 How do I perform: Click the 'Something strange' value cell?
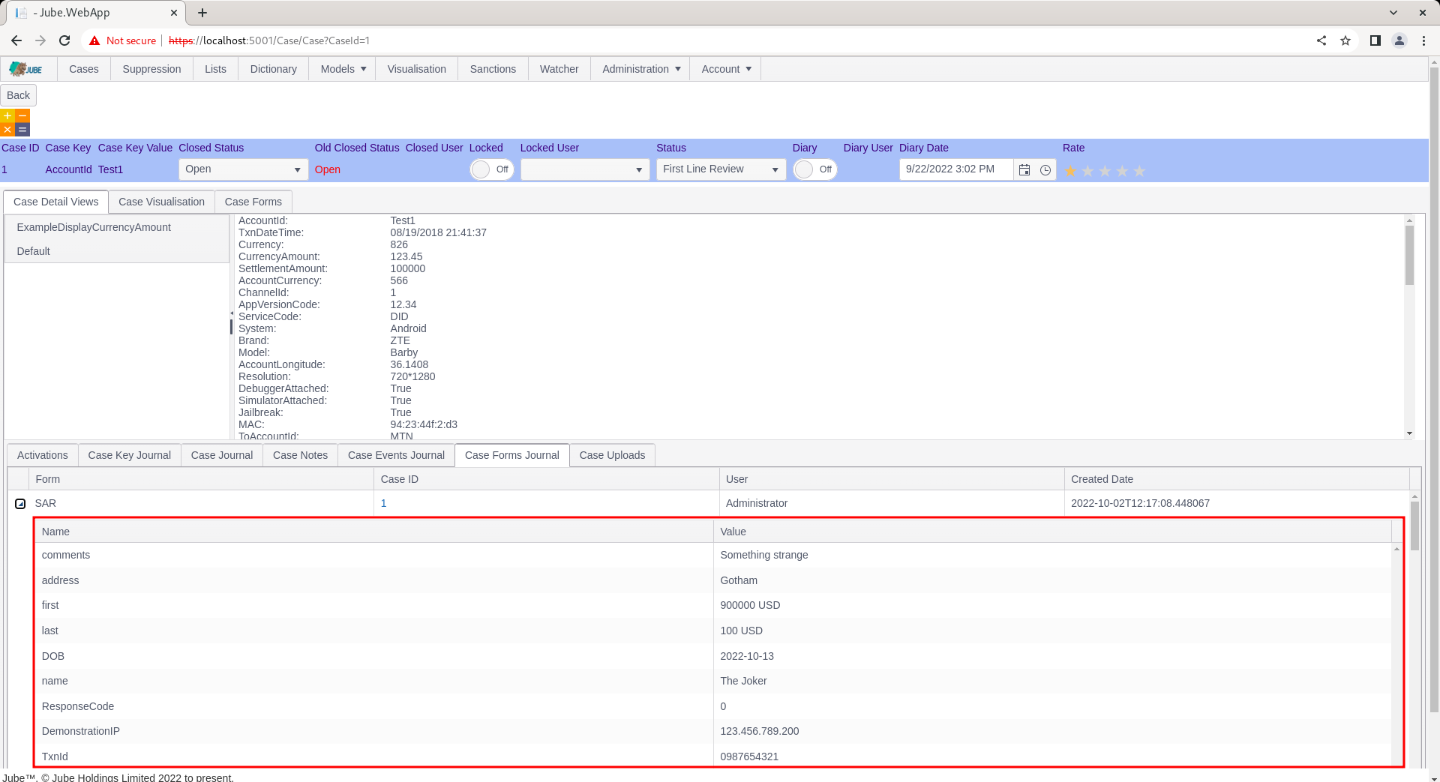pyautogui.click(x=1052, y=556)
